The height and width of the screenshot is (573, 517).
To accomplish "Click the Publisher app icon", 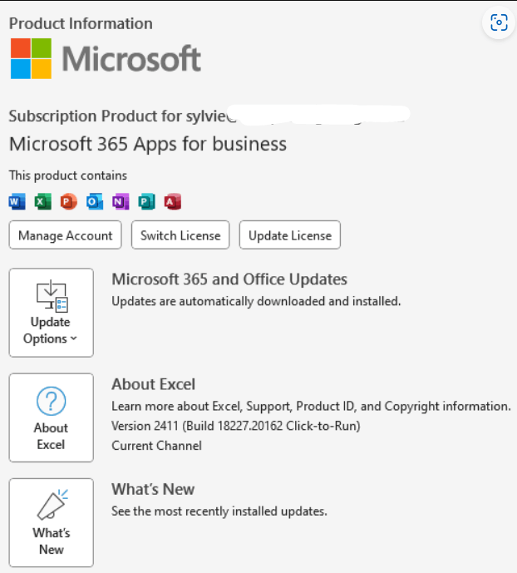I will pyautogui.click(x=146, y=201).
